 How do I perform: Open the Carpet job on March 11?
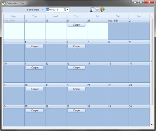tap(35, 68)
